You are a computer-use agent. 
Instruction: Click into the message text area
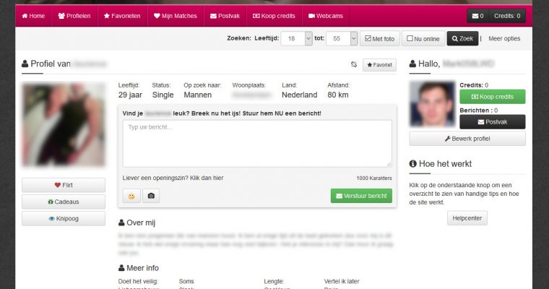coord(257,143)
